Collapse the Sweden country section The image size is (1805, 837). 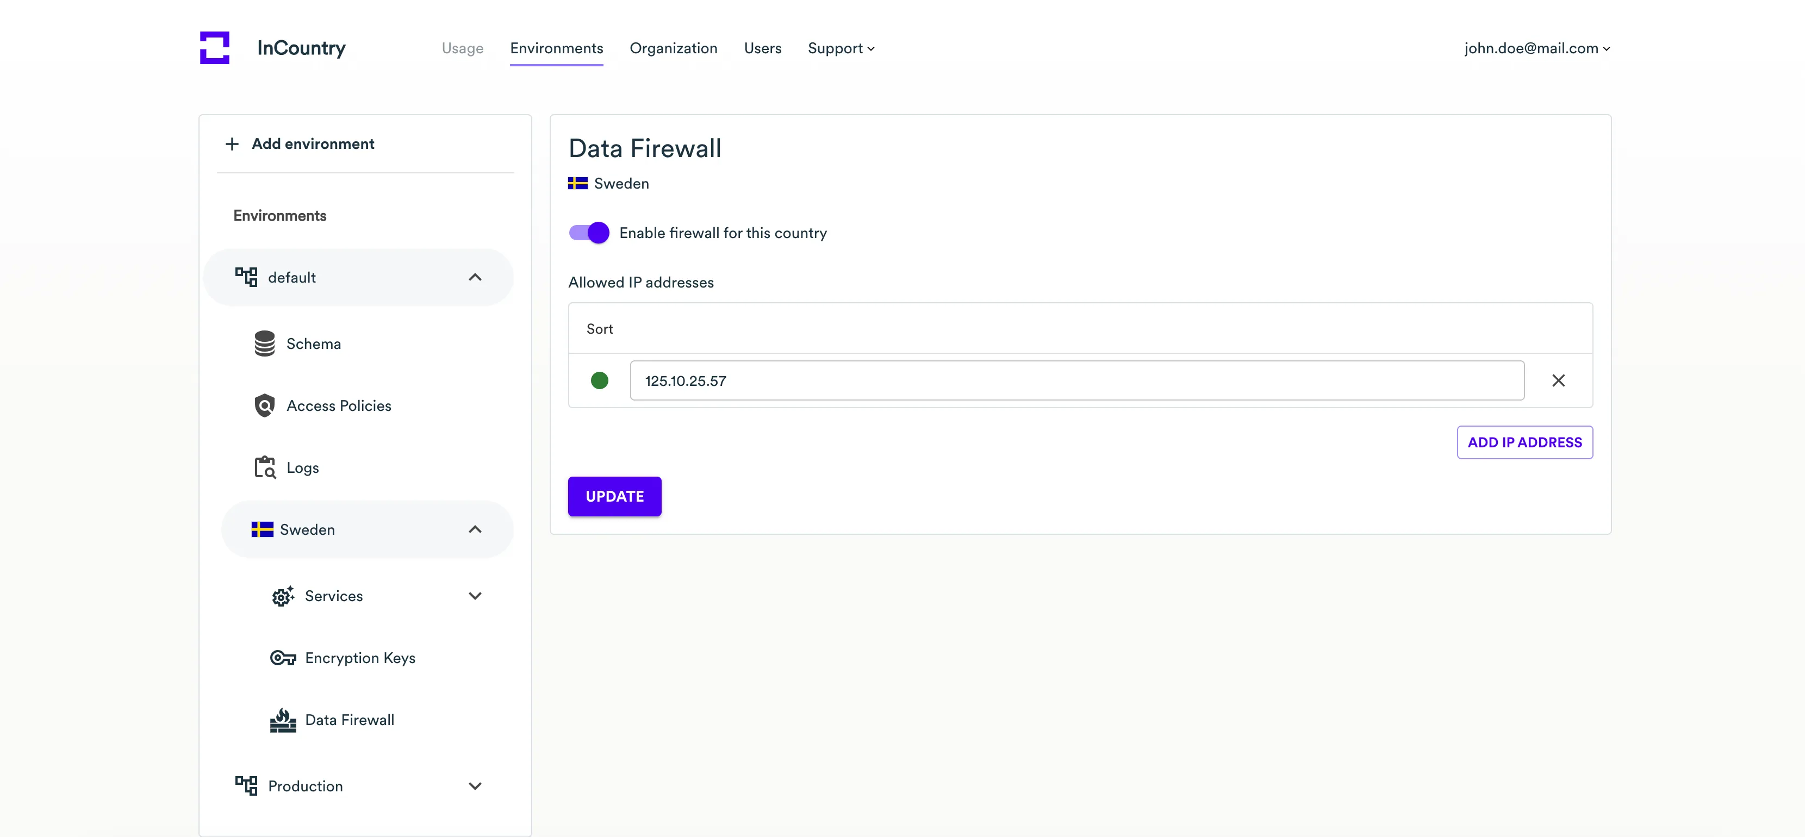475,529
